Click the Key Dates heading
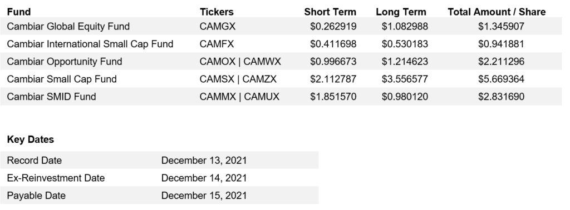 (x=31, y=139)
